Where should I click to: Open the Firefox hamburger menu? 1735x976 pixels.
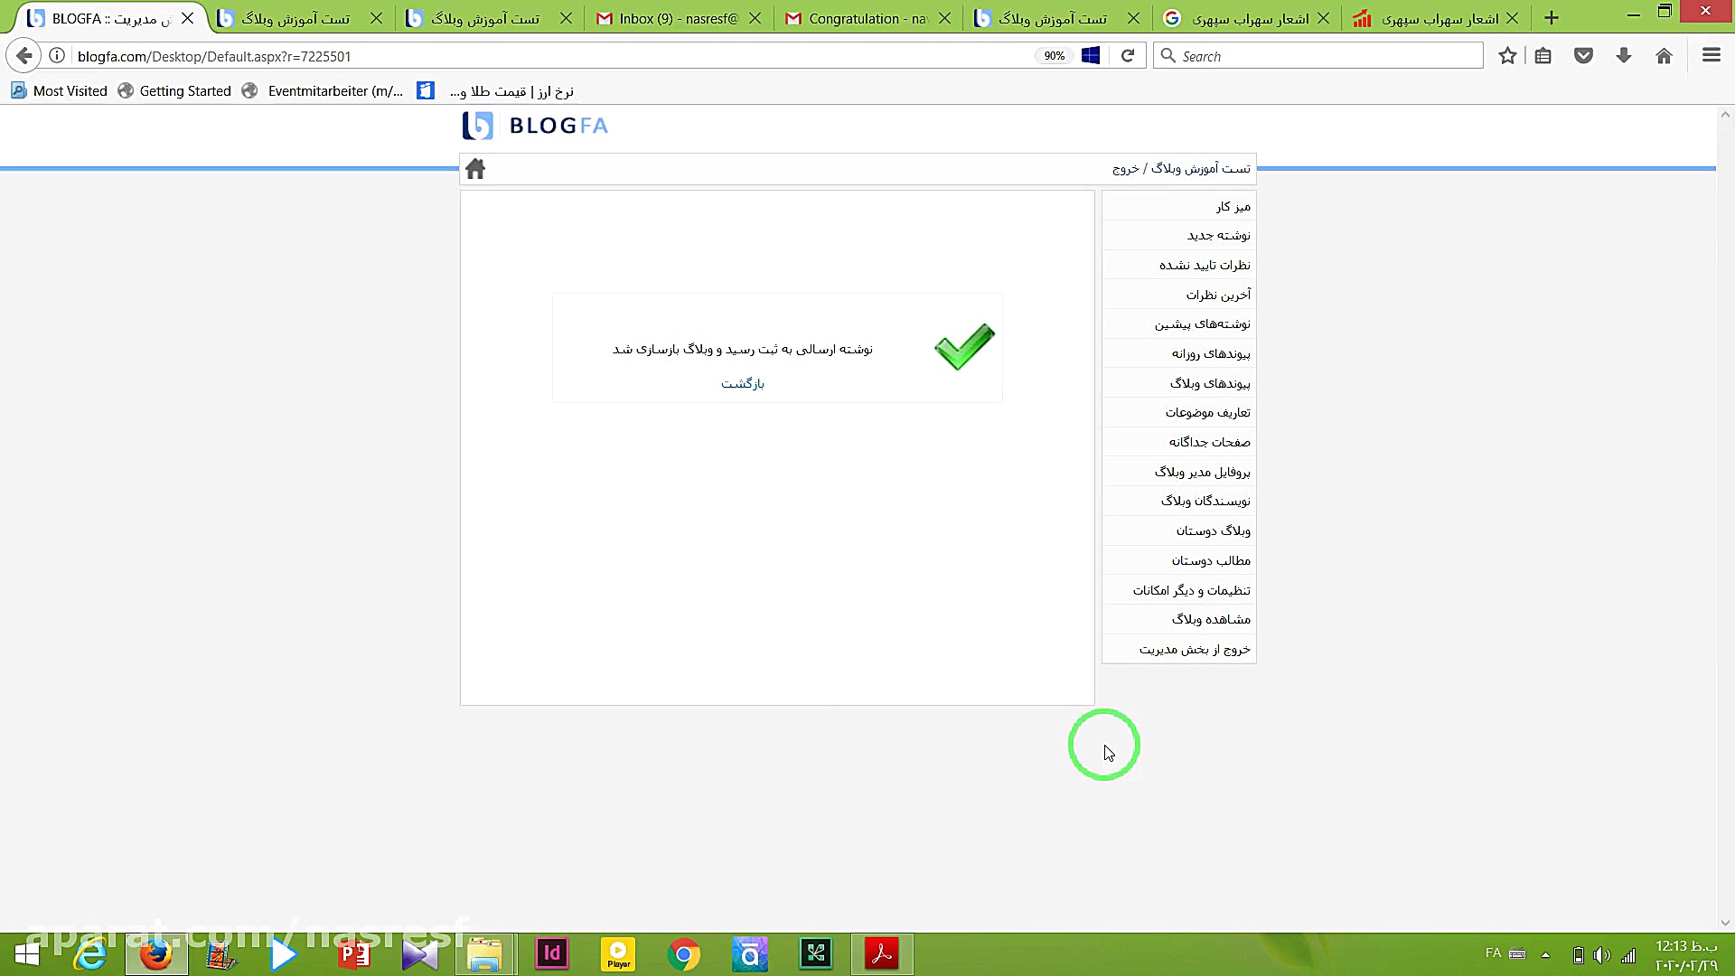click(x=1711, y=56)
